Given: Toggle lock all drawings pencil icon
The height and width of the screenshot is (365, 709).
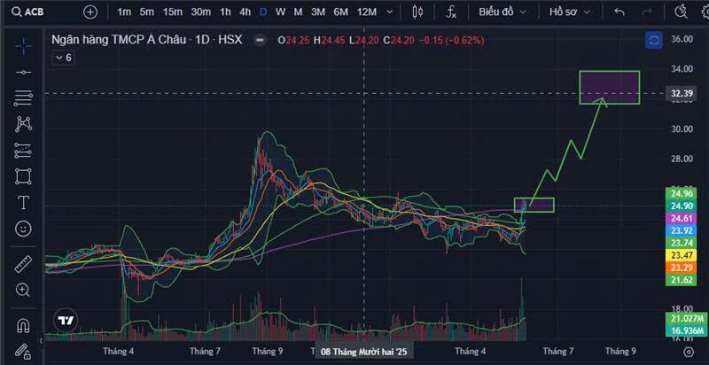Looking at the screenshot, I should click(23, 350).
